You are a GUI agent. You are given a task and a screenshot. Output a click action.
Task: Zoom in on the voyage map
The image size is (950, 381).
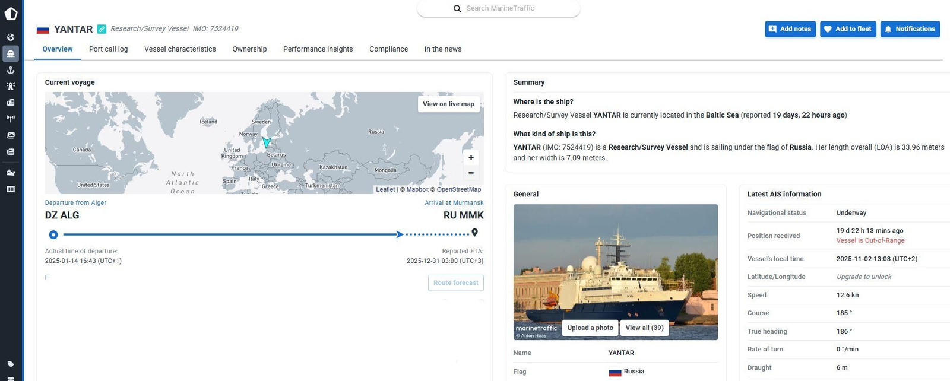(471, 157)
